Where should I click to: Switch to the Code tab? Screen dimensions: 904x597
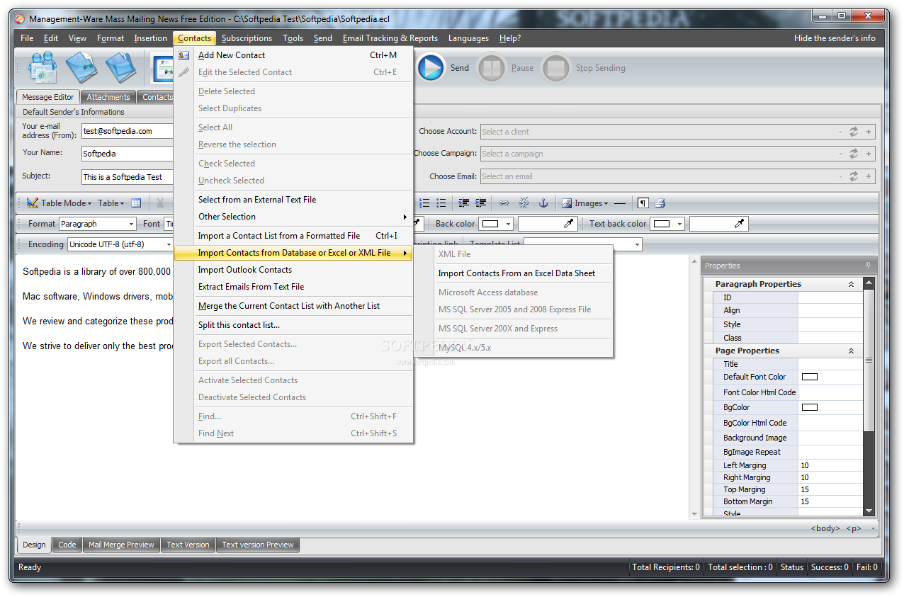pyautogui.click(x=67, y=545)
